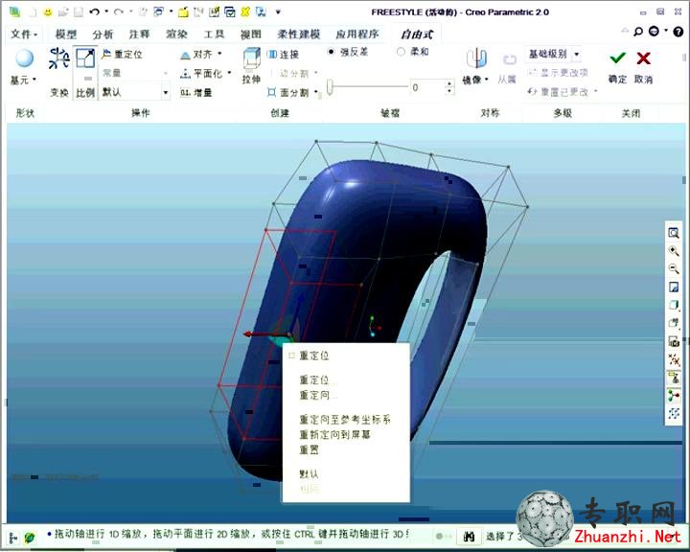Activate the 比例 scale tool

85,73
